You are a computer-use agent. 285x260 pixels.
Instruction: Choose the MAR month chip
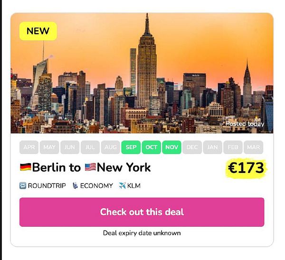[x=253, y=147]
